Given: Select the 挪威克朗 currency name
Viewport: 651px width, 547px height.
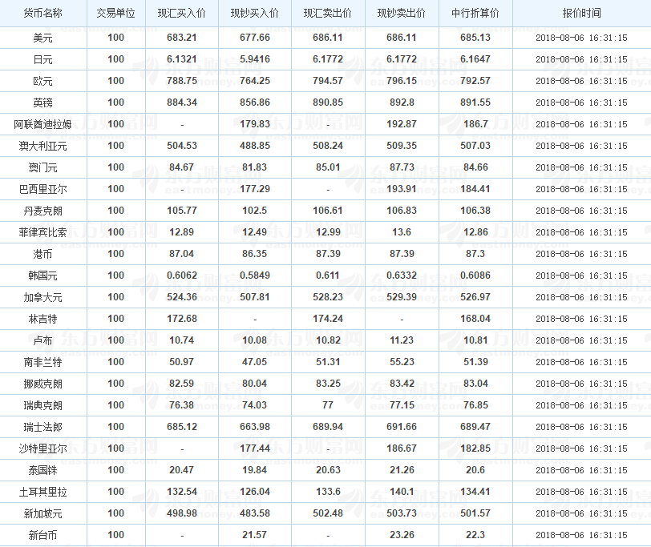Looking at the screenshot, I should [43, 384].
